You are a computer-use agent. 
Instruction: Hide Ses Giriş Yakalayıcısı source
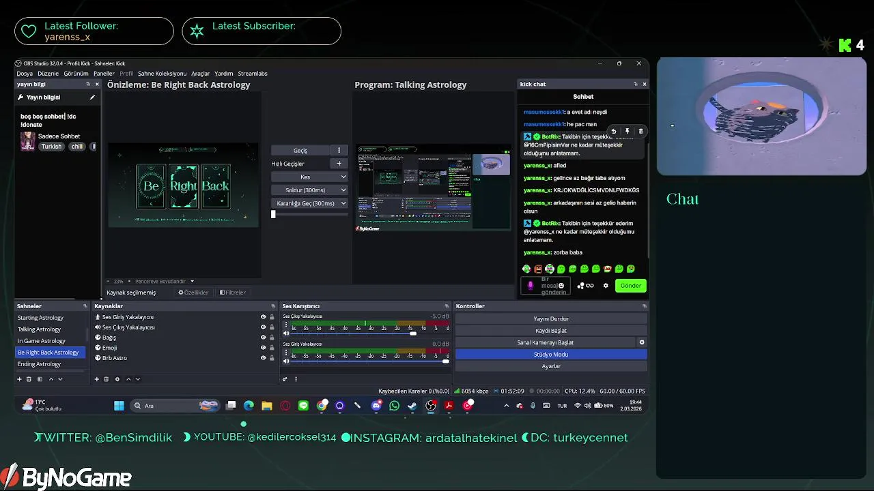point(264,317)
